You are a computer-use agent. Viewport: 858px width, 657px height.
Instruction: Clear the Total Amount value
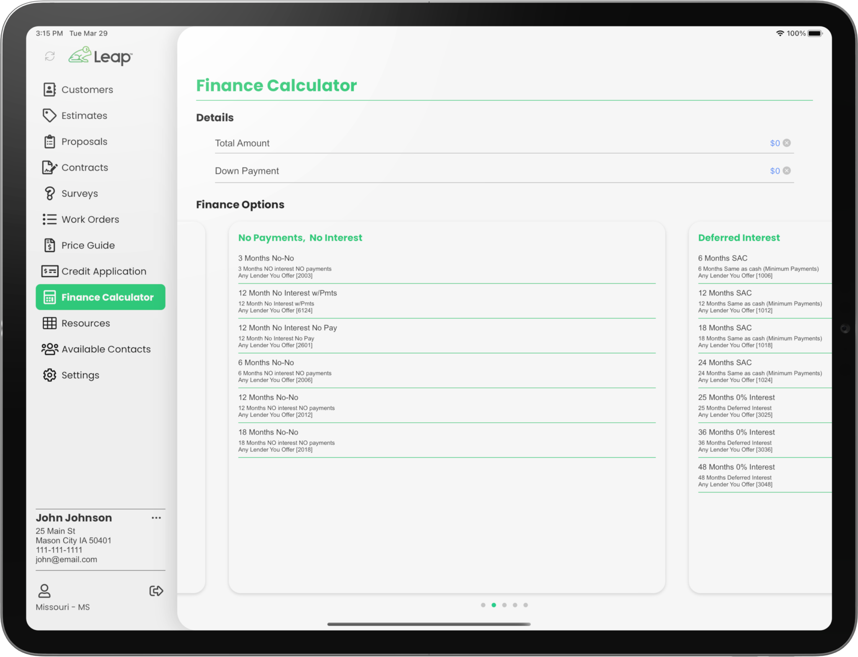(787, 143)
